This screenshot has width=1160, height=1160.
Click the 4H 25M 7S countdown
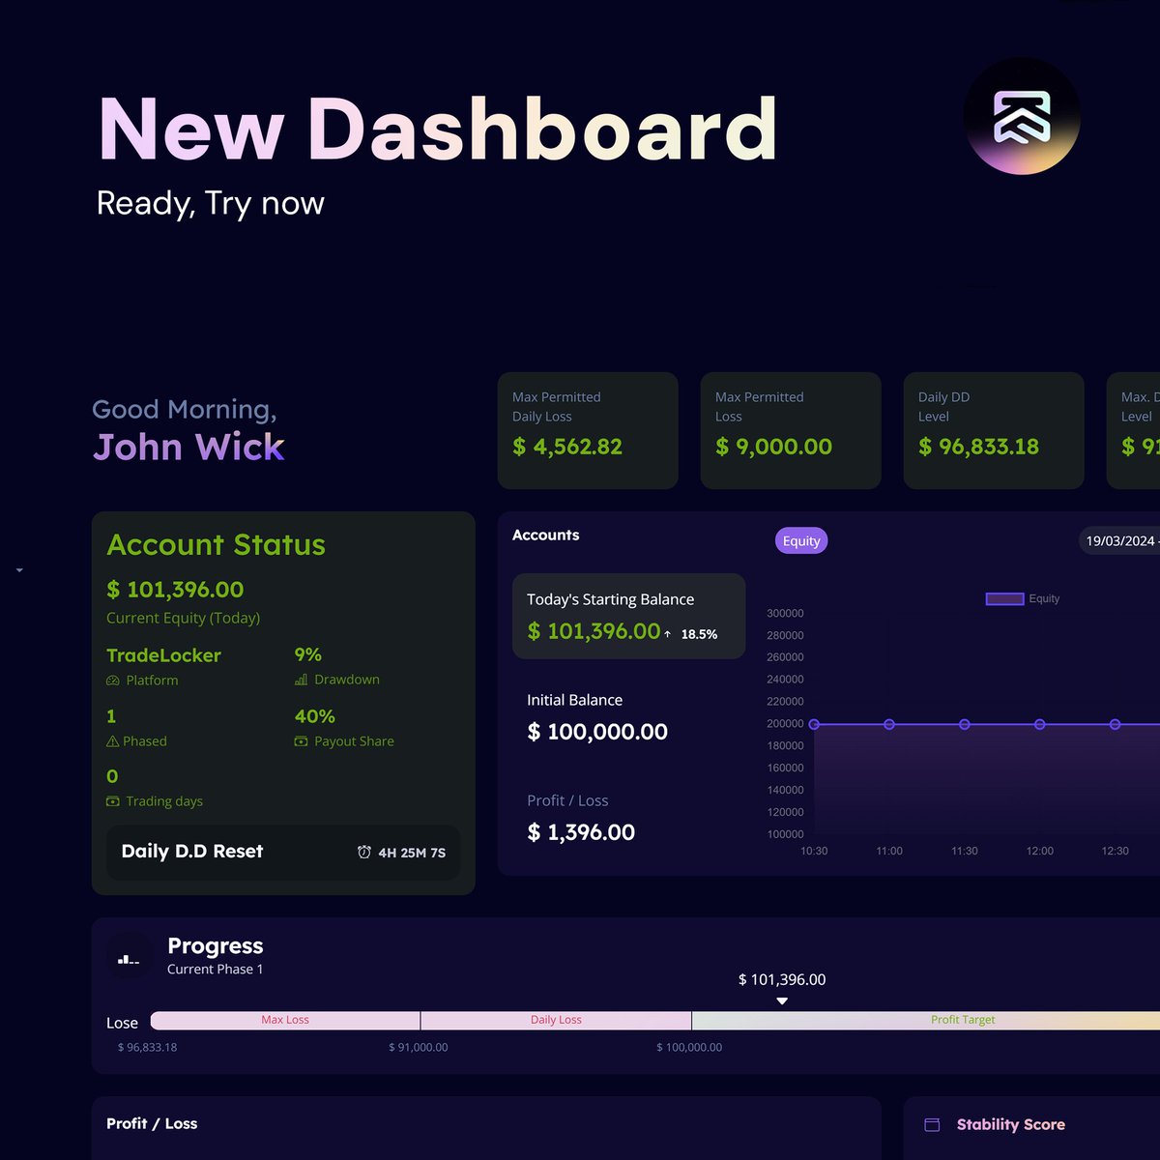(x=412, y=853)
